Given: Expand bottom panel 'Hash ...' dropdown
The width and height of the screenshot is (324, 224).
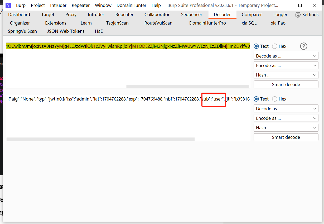Looking at the screenshot, I should [x=286, y=128].
